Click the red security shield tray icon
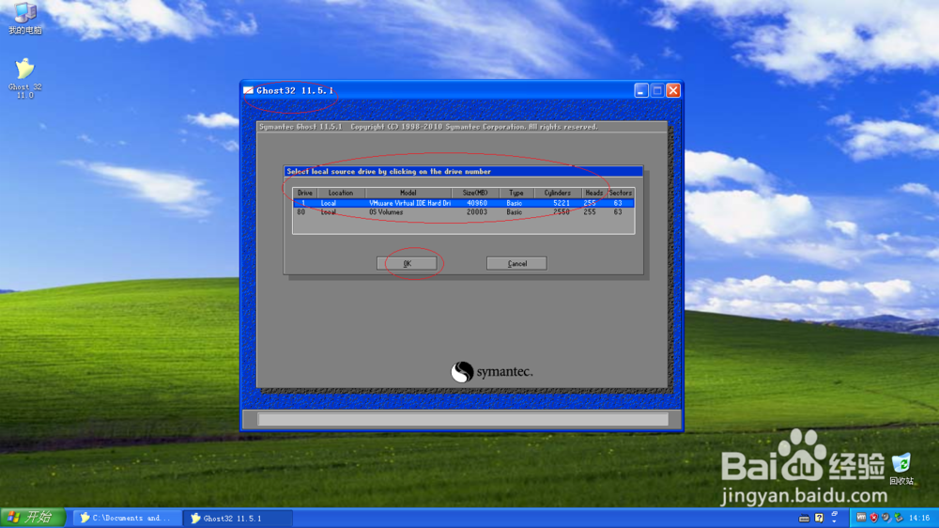This screenshot has width=939, height=528. (873, 518)
